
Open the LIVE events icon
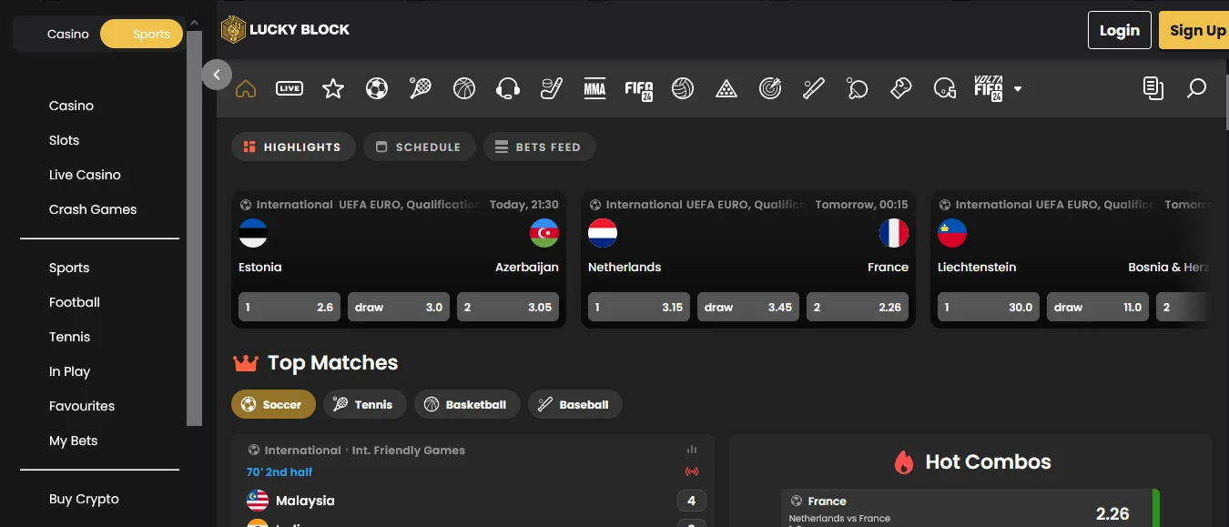(289, 88)
